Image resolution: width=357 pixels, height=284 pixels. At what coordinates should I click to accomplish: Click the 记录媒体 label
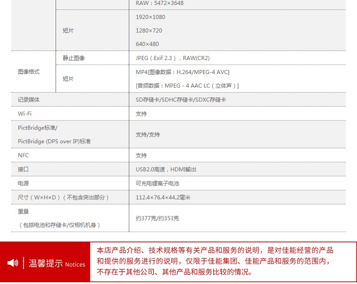(29, 100)
